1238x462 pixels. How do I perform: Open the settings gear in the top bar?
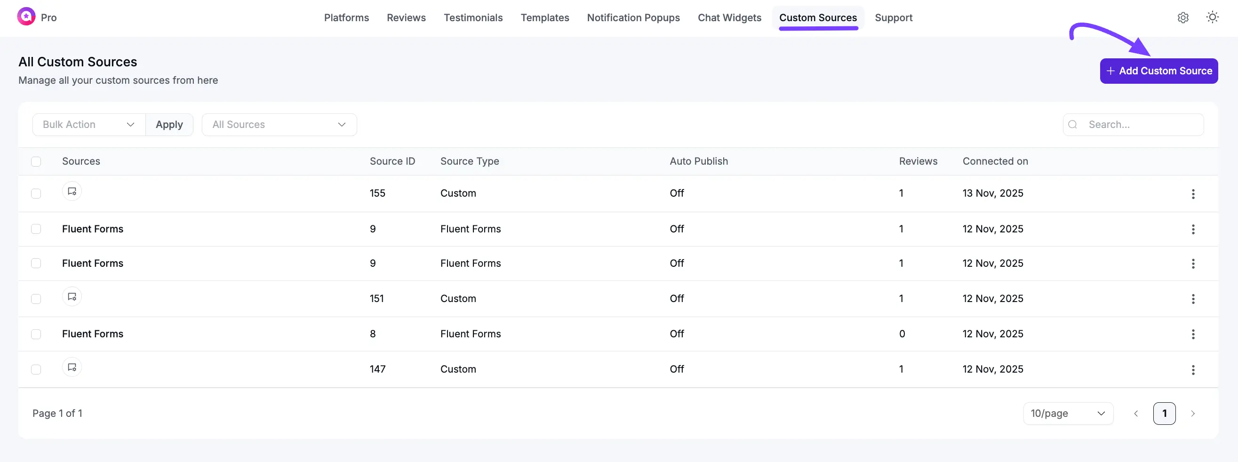tap(1183, 17)
